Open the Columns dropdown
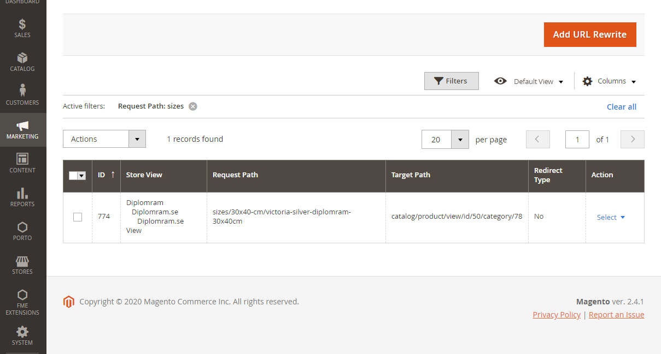 tap(609, 81)
